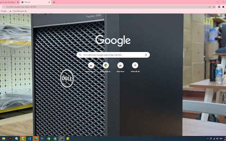Open the Trình duyệt w... shortcut tile
This screenshot has height=141, width=226.
coord(106,67)
